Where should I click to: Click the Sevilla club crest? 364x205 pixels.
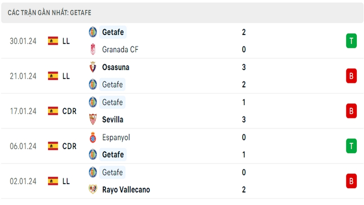pyautogui.click(x=93, y=119)
